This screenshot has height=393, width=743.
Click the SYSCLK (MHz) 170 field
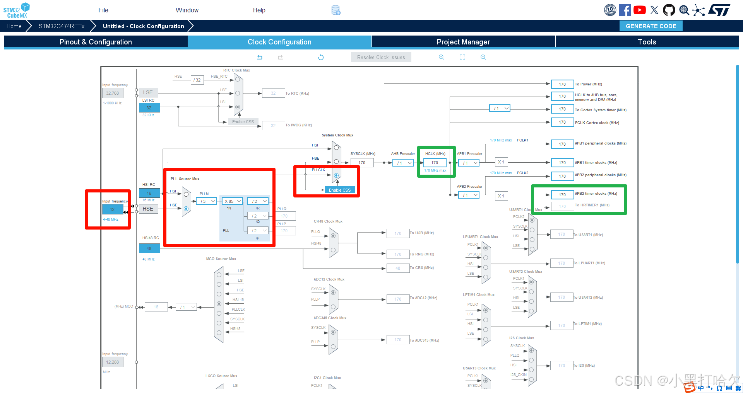pyautogui.click(x=362, y=163)
